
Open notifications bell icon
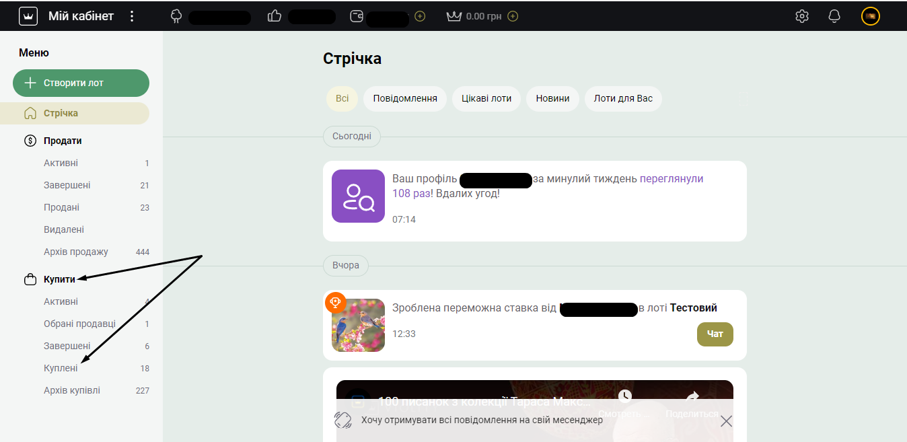tap(834, 16)
